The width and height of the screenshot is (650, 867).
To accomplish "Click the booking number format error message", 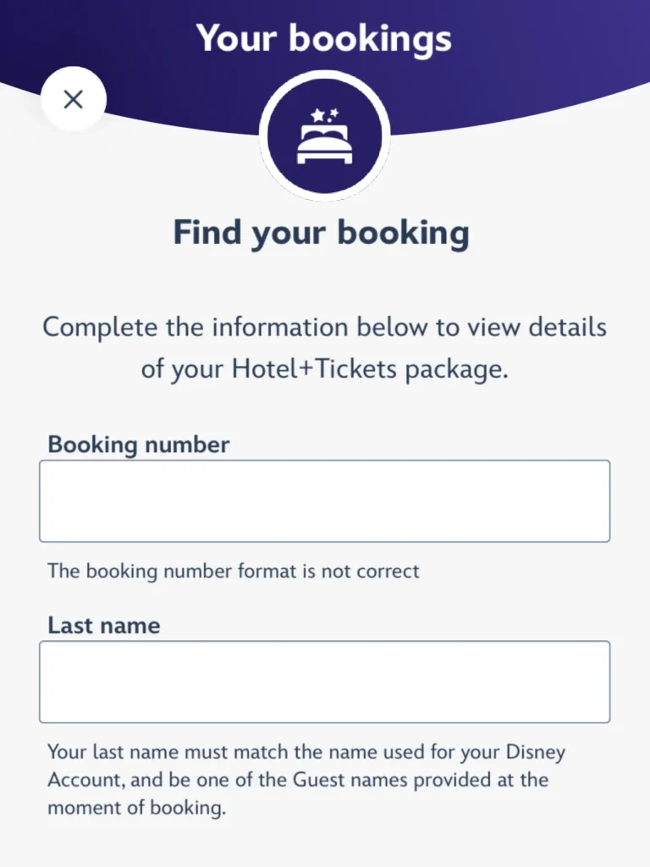I will [x=233, y=571].
